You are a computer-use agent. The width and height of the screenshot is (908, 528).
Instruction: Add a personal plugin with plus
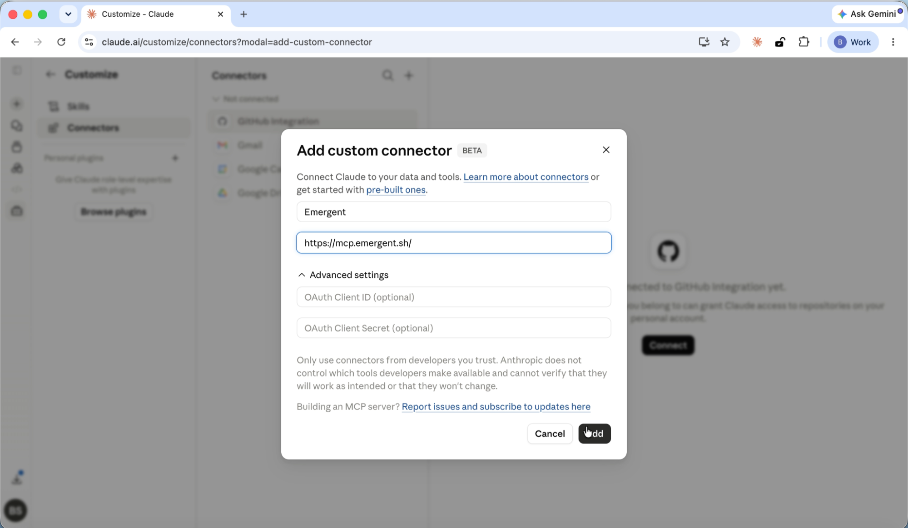tap(175, 158)
